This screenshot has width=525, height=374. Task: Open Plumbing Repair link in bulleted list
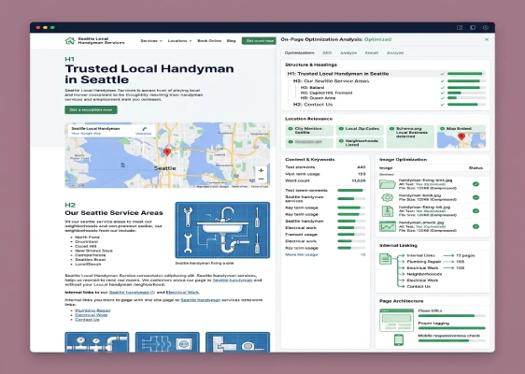coord(92,310)
